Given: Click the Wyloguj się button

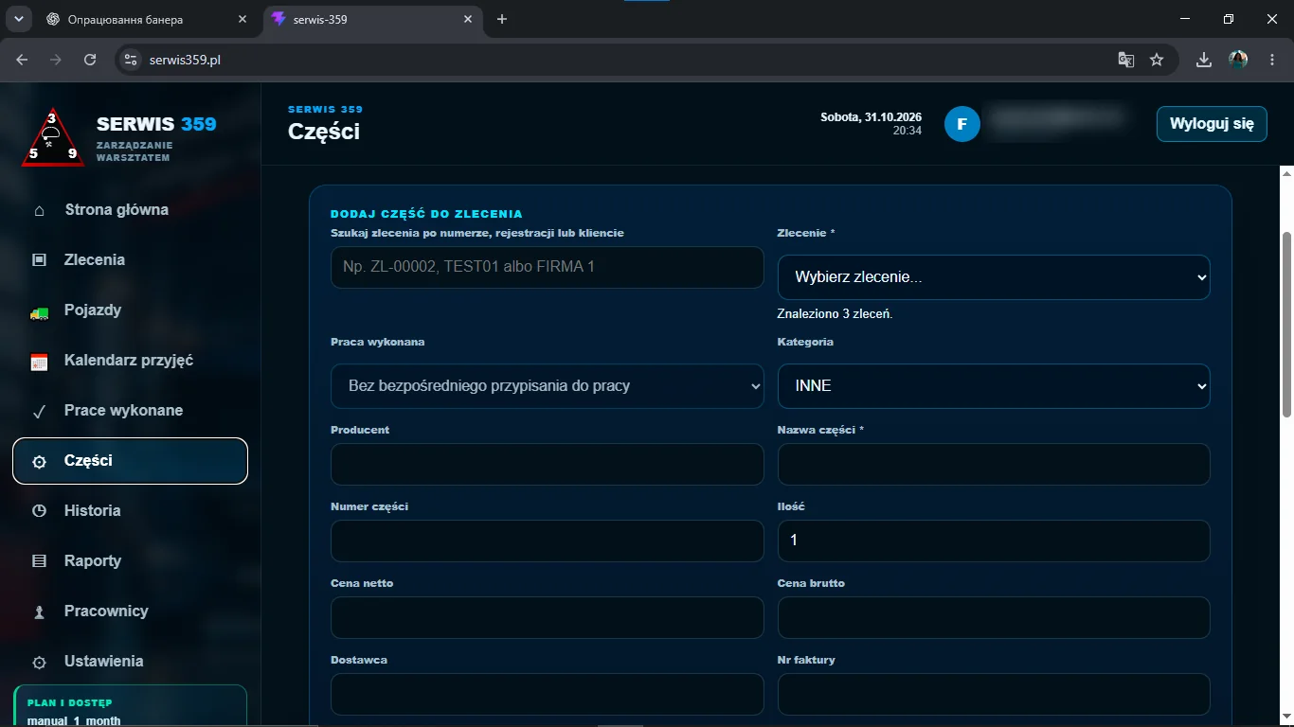Looking at the screenshot, I should (1212, 124).
